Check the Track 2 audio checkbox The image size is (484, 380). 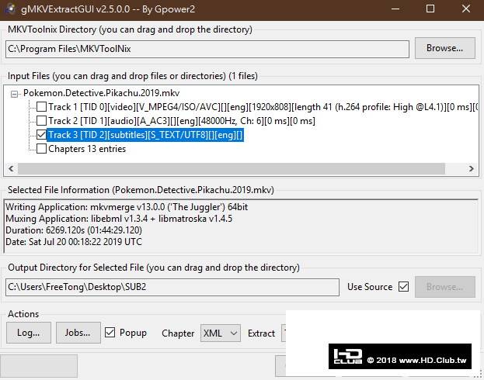42,121
